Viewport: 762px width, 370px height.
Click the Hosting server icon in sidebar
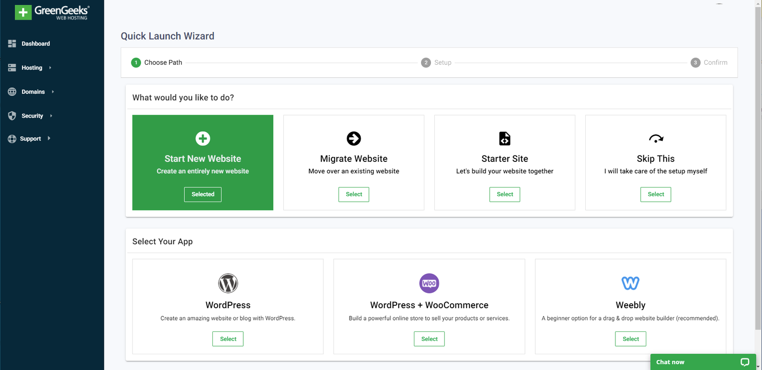coord(12,68)
